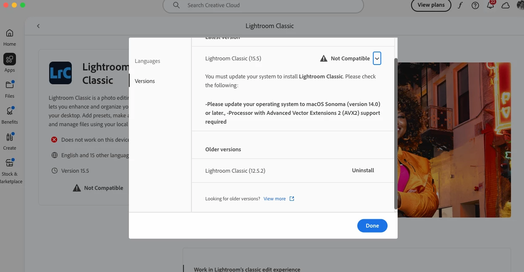Click the 'Lightroom Classic' page title
The image size is (524, 272).
270,26
